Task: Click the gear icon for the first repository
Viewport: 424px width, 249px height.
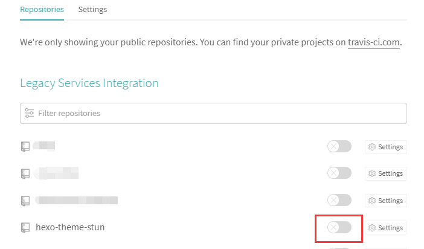Action: pos(372,147)
